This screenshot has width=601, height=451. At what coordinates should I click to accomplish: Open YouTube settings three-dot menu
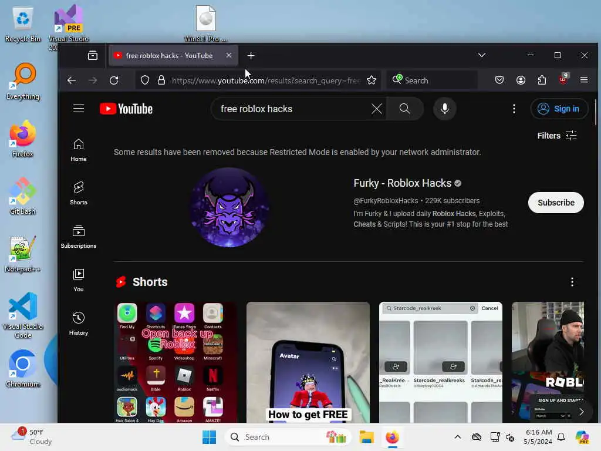click(x=514, y=109)
